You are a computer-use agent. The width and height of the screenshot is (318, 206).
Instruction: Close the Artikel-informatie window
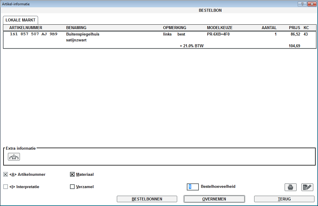(311, 4)
